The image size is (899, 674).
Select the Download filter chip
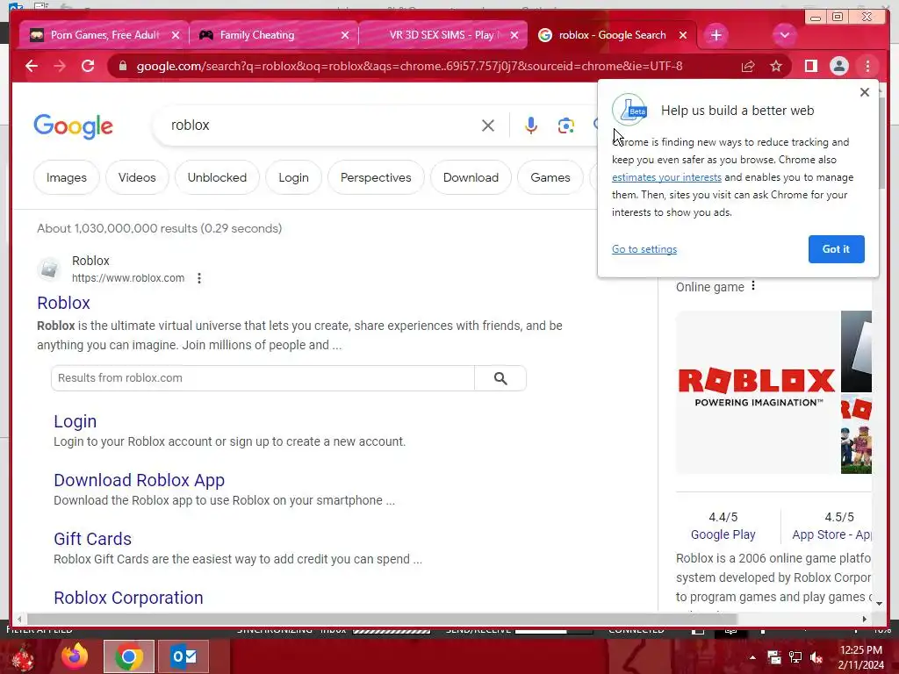click(x=471, y=177)
